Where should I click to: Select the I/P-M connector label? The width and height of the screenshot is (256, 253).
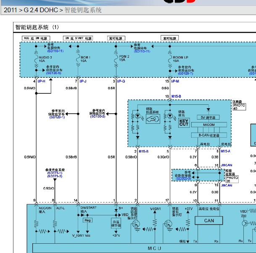point(175,81)
